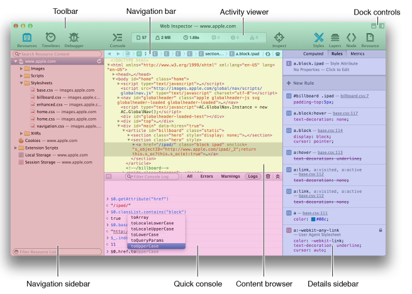Open the Resources toolbar icon
The height and width of the screenshot is (294, 412).
[27, 38]
